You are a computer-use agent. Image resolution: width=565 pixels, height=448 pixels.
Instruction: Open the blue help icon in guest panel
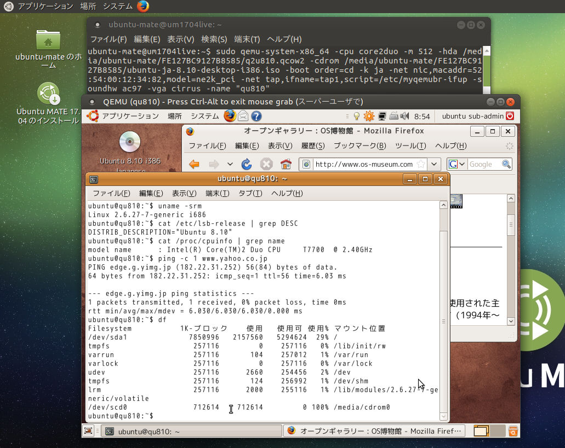256,116
